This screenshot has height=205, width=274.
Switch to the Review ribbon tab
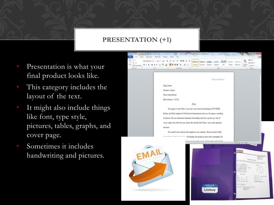coord(172,57)
